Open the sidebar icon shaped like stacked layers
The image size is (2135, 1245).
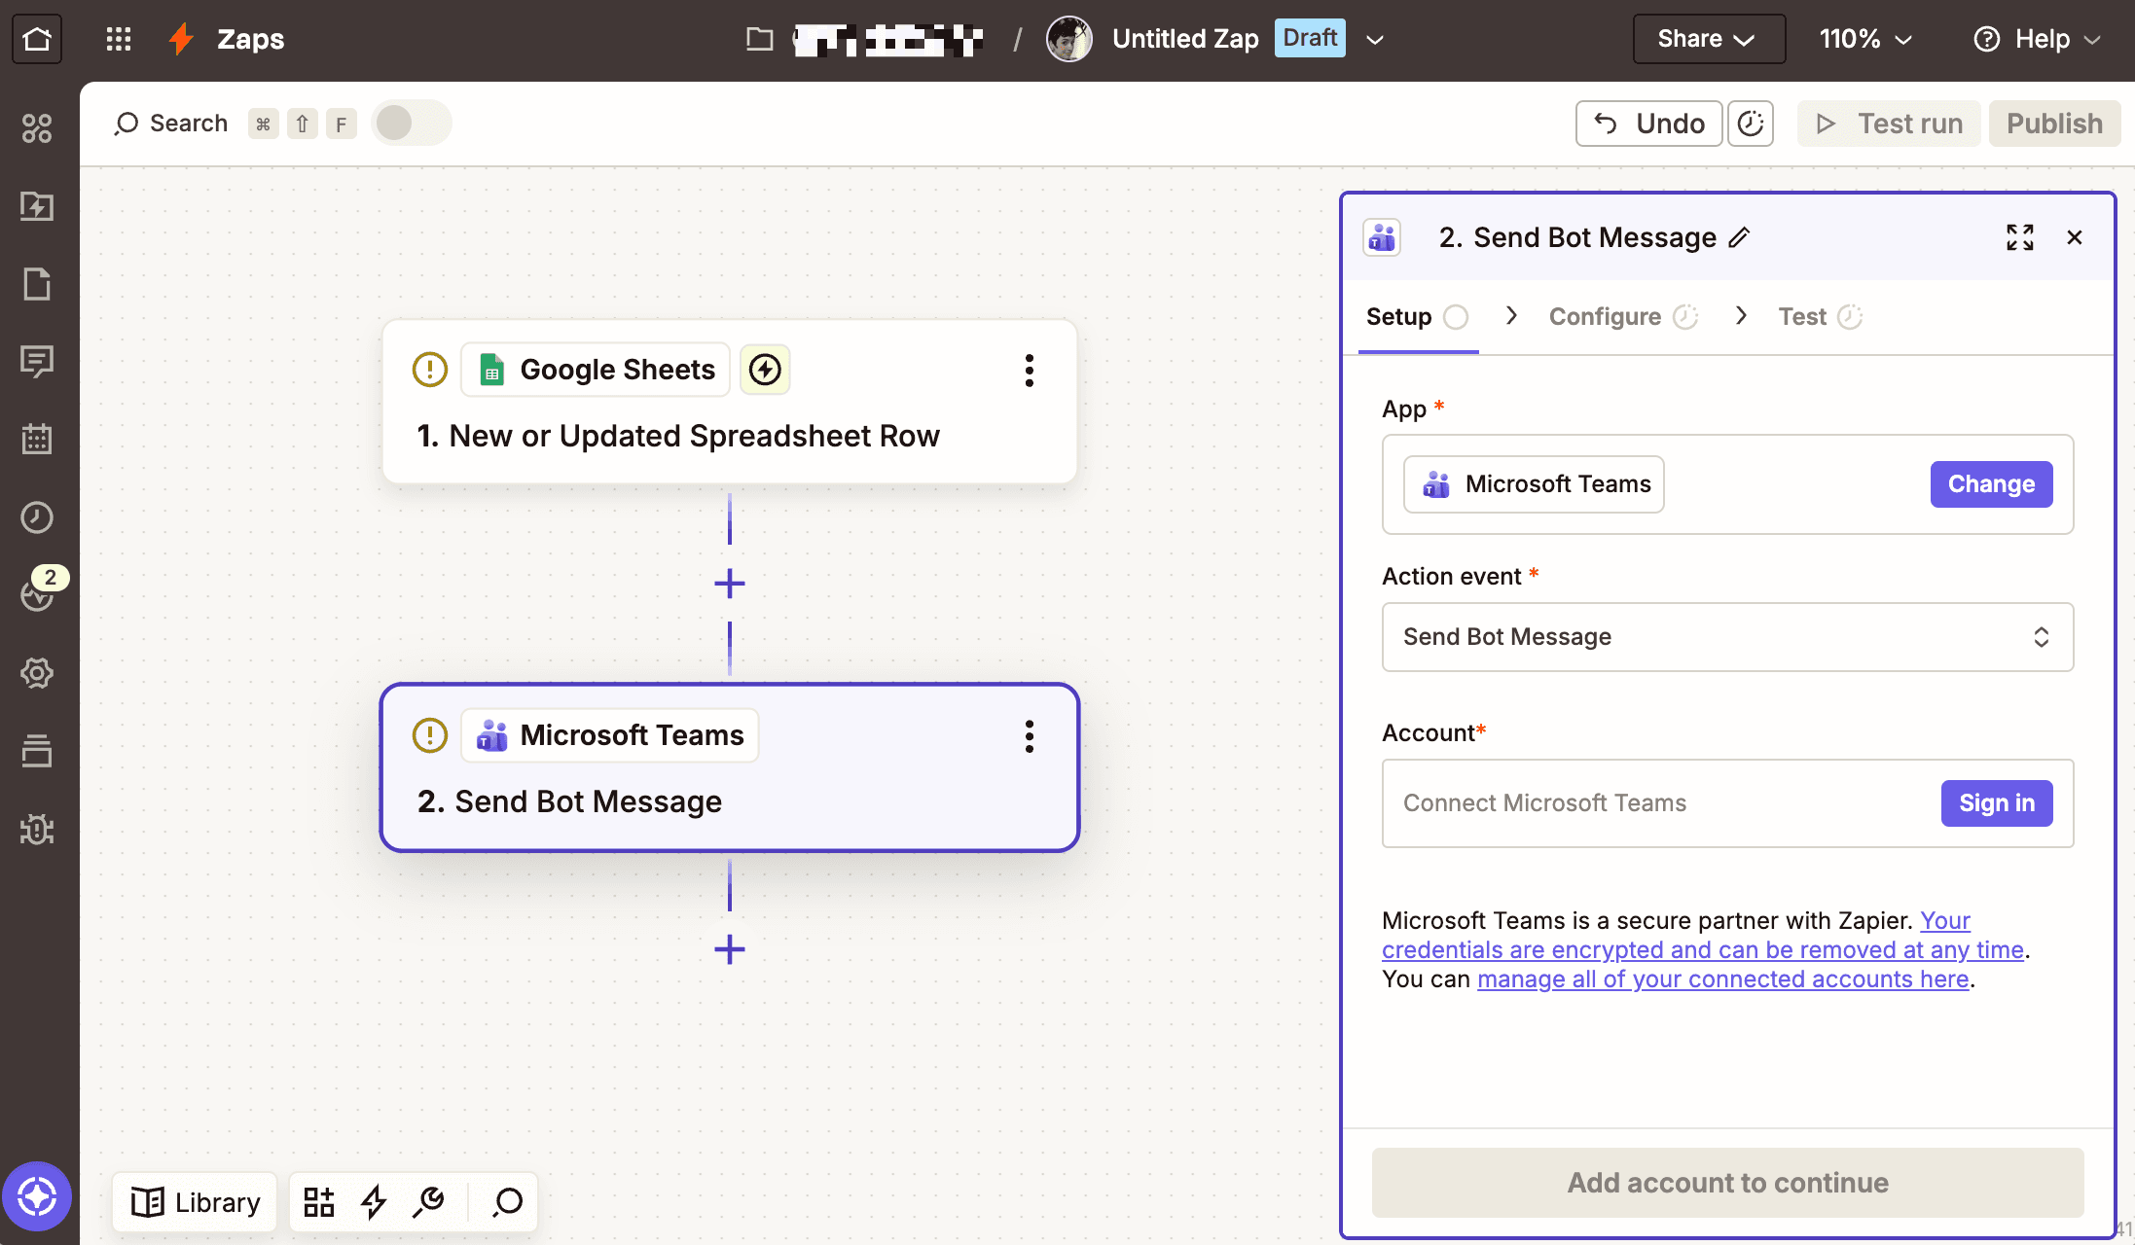click(x=37, y=751)
